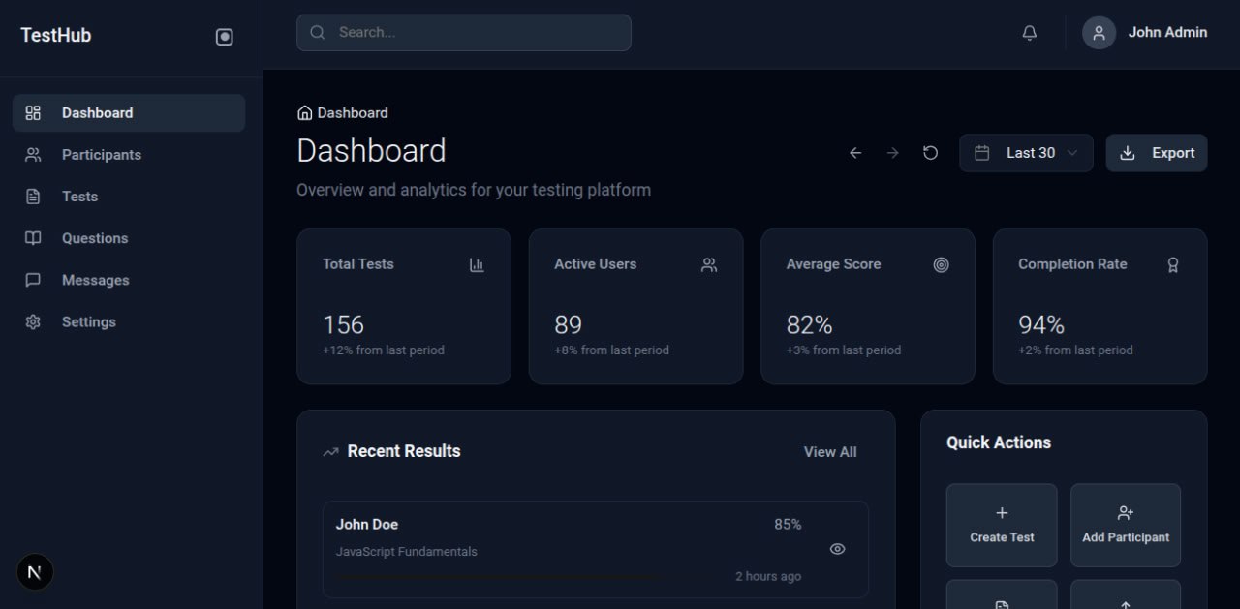Refresh dashboard with the reload icon
The image size is (1240, 609).
tap(930, 153)
